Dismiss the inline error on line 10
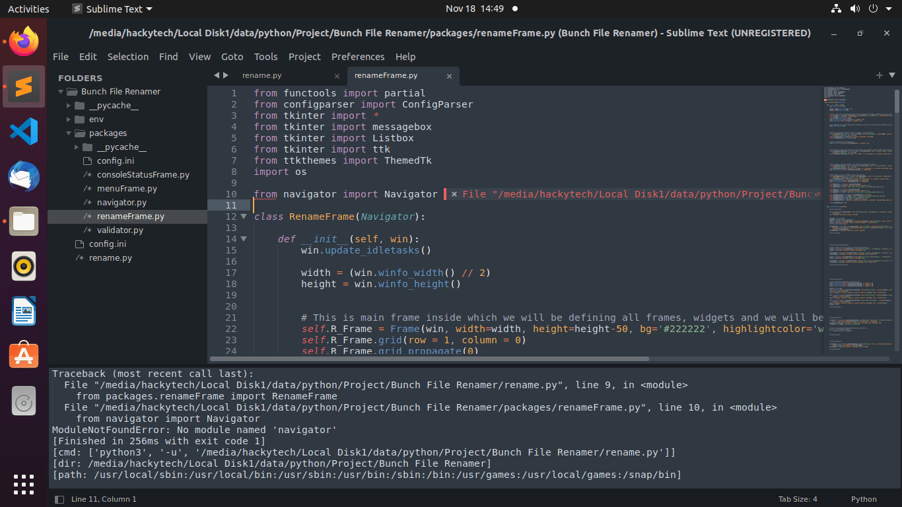Image resolution: width=902 pixels, height=507 pixels. (x=454, y=194)
